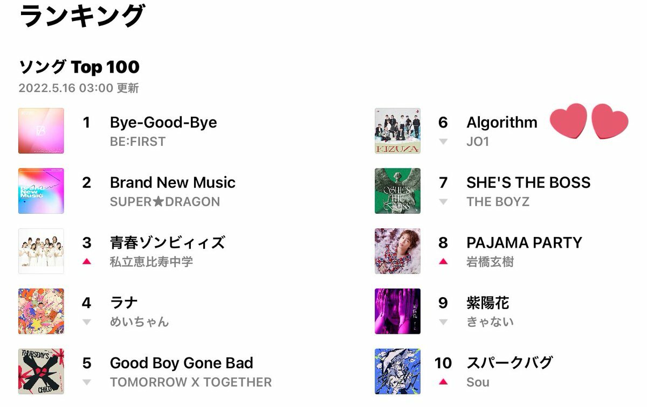Select the green SHE'S THE BOSS artwork
This screenshot has width=647, height=407.
(x=397, y=191)
